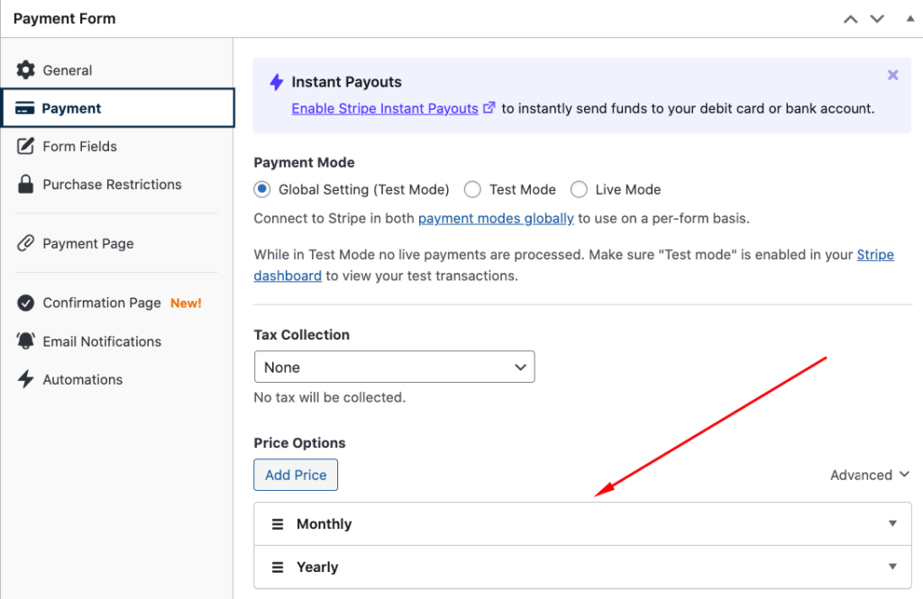Click the Payment Page link icon

26,243
